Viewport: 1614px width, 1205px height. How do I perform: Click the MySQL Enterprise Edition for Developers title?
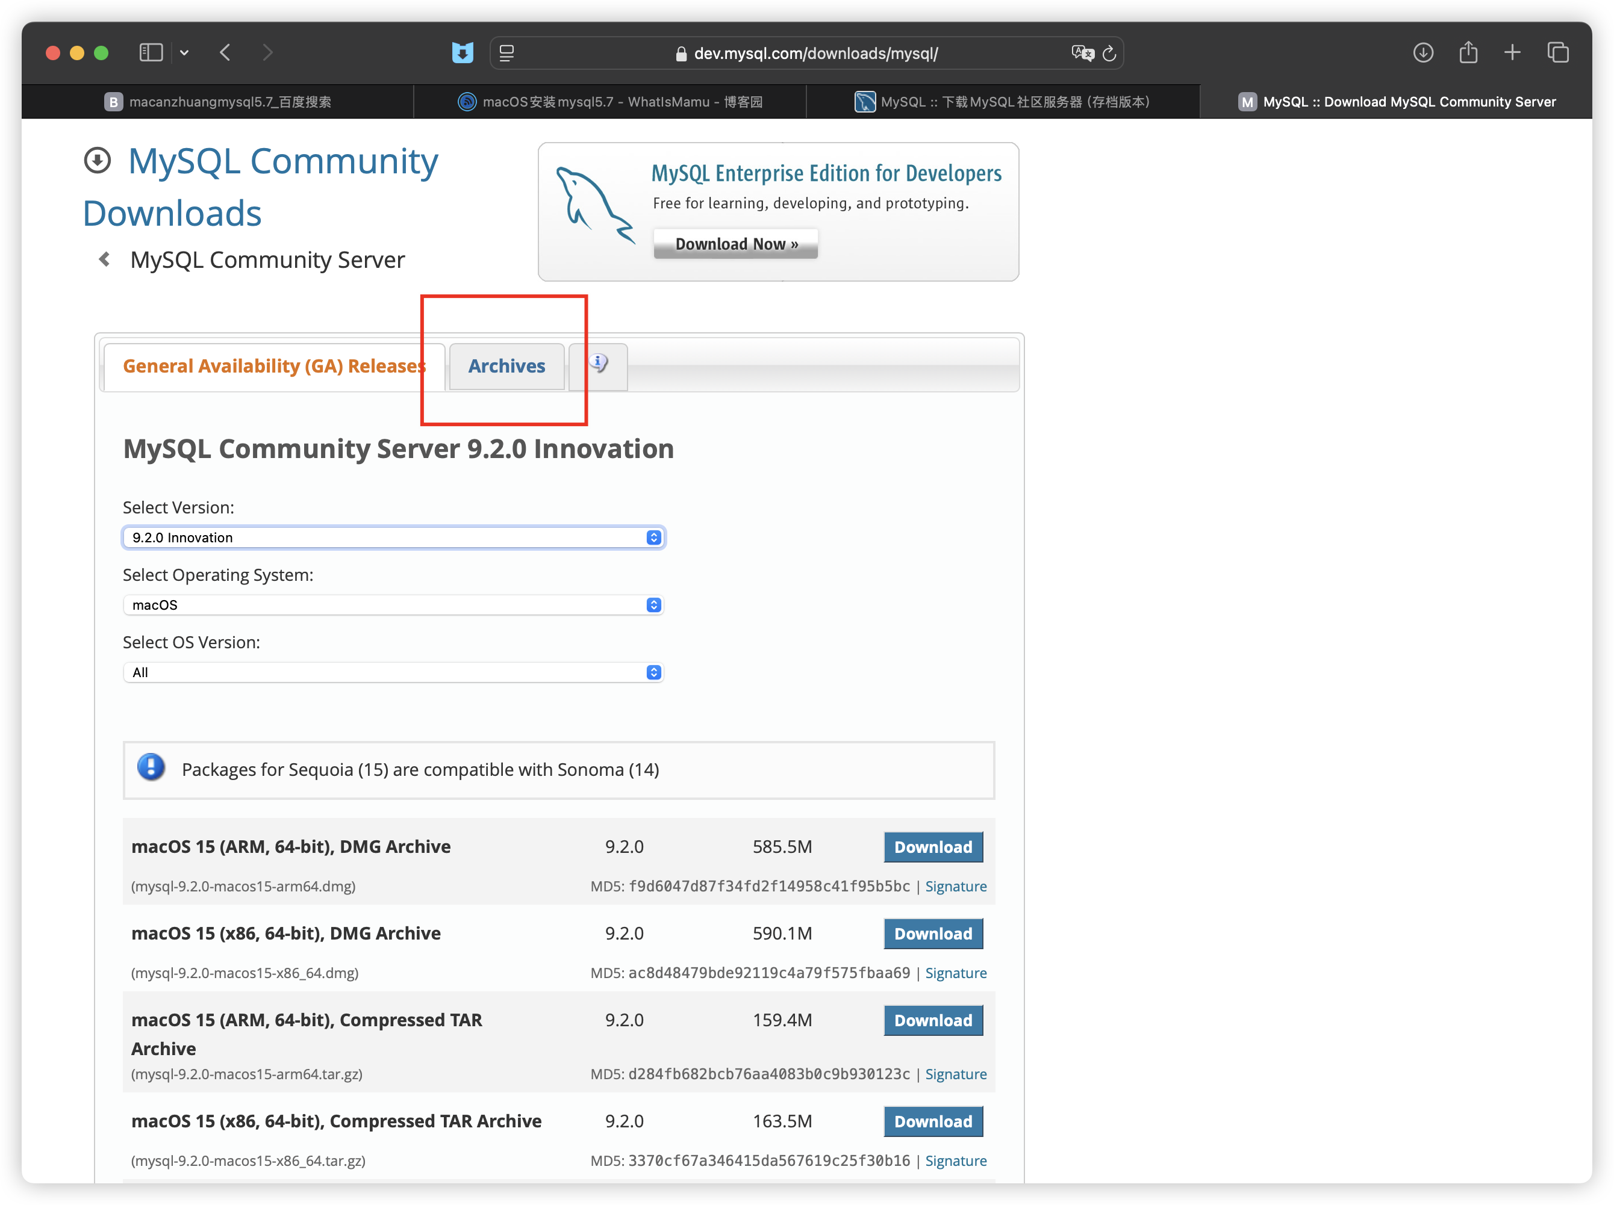pos(826,173)
